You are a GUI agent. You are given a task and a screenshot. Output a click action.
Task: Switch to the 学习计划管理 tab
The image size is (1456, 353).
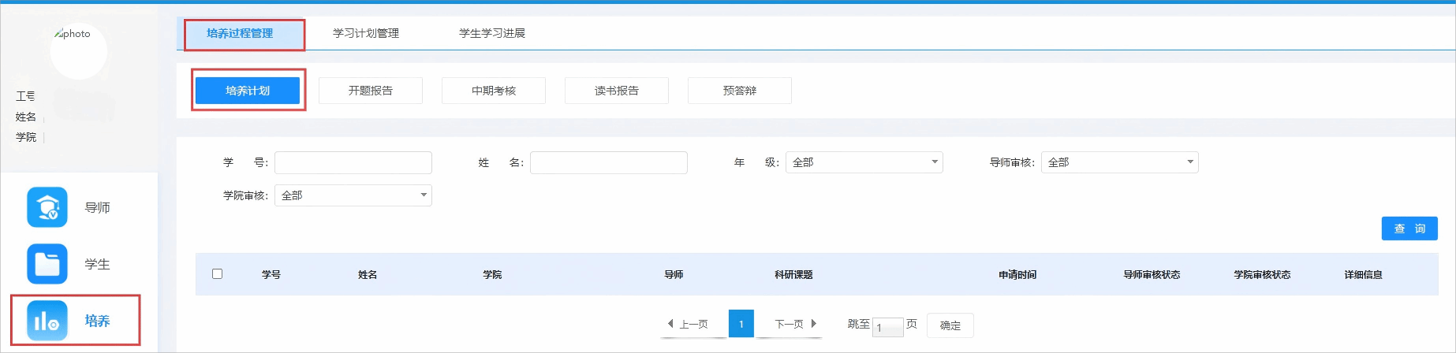pyautogui.click(x=366, y=33)
